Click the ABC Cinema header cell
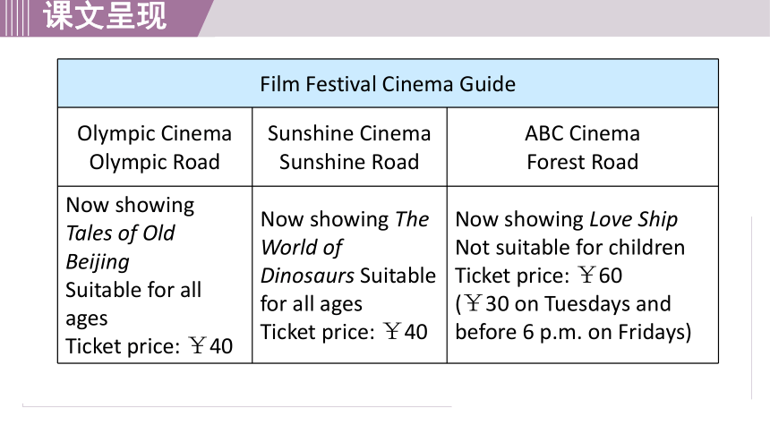Image resolution: width=770 pixels, height=433 pixels. tap(582, 147)
